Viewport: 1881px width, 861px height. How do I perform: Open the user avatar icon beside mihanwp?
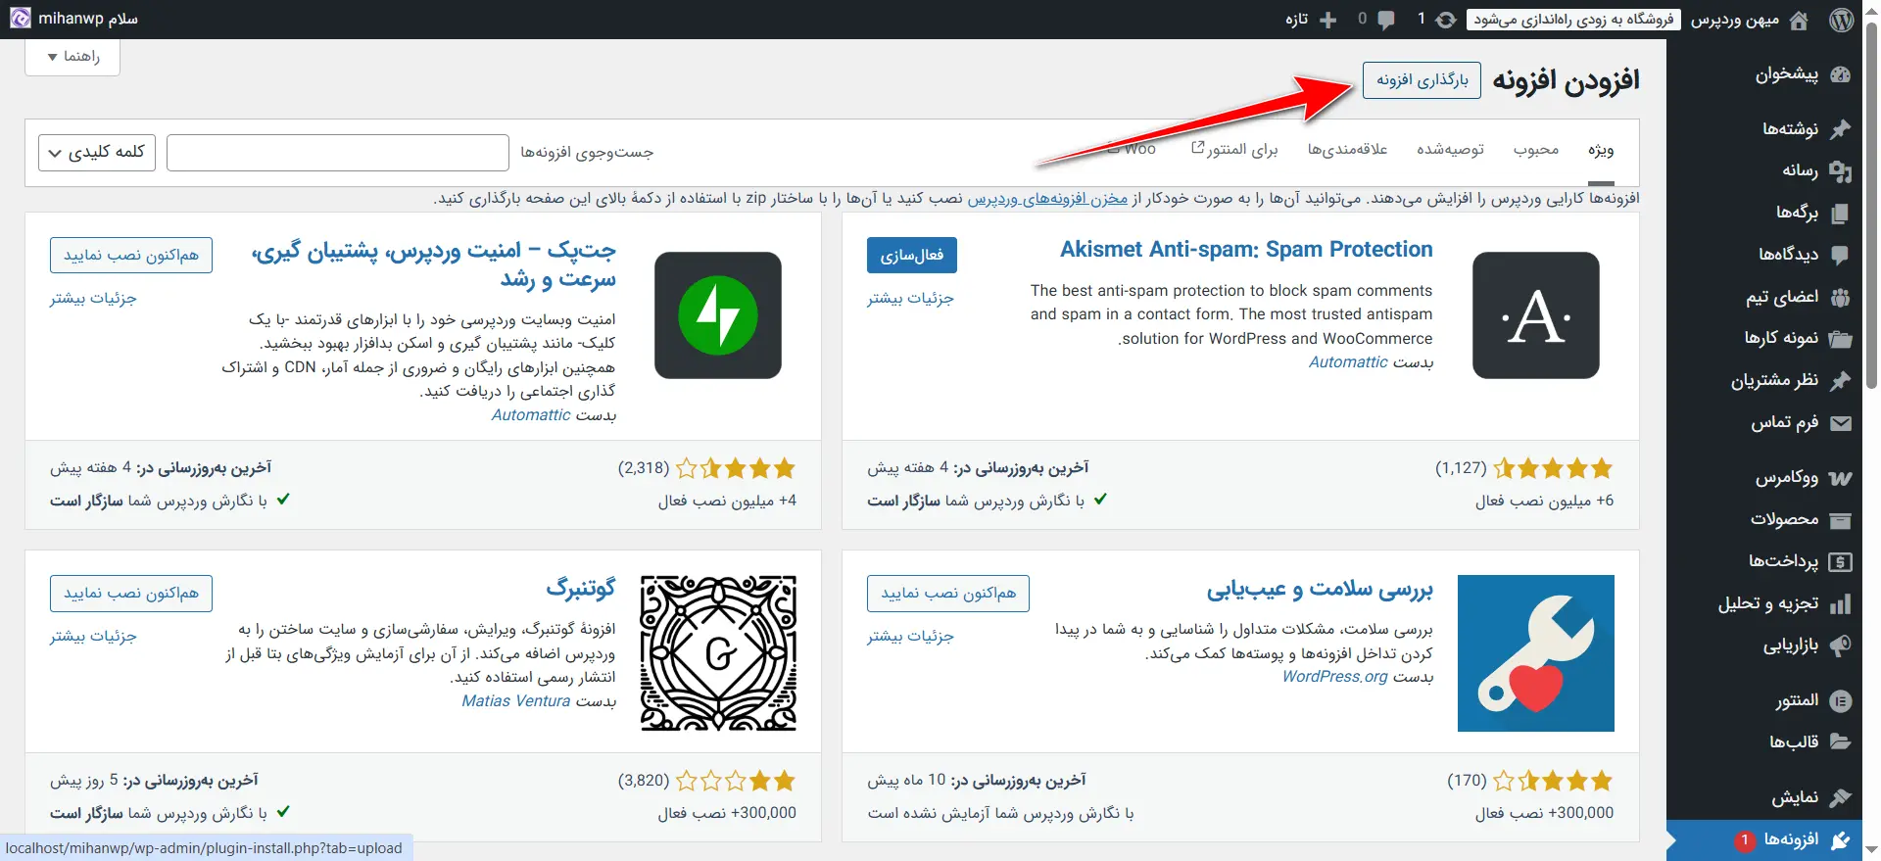pyautogui.click(x=21, y=19)
